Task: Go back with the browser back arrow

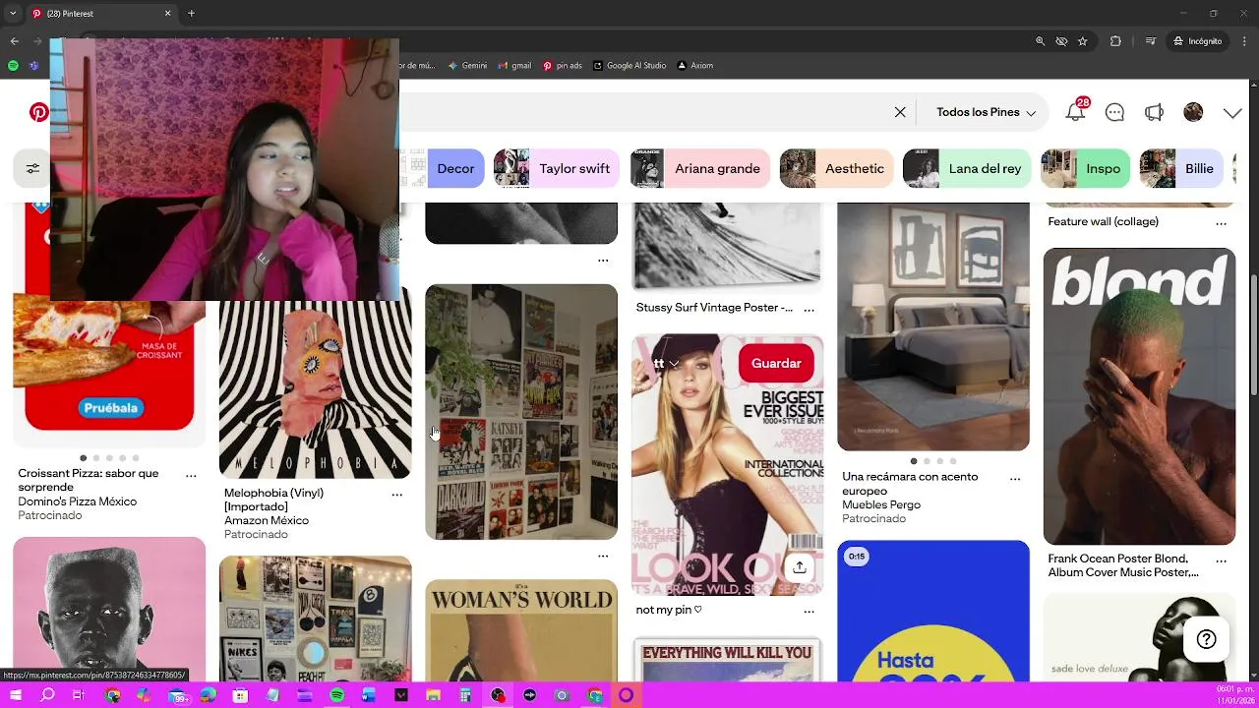Action: [14, 41]
